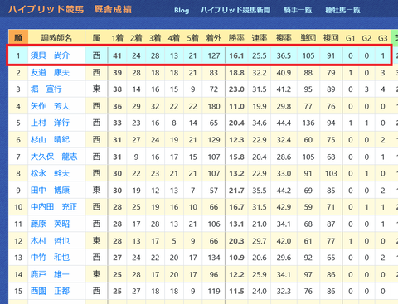Select 単回 value 136 in 上村 row
This screenshot has width=398, height=304.
(x=308, y=123)
